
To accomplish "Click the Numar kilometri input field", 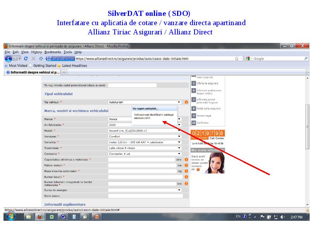I will [x=142, y=183].
